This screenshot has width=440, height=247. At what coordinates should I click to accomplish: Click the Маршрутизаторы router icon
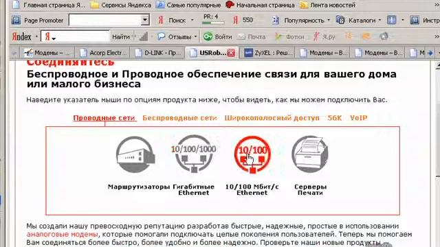click(x=136, y=154)
